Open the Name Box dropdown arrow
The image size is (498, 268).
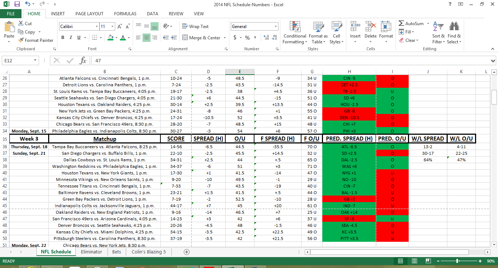[35, 61]
